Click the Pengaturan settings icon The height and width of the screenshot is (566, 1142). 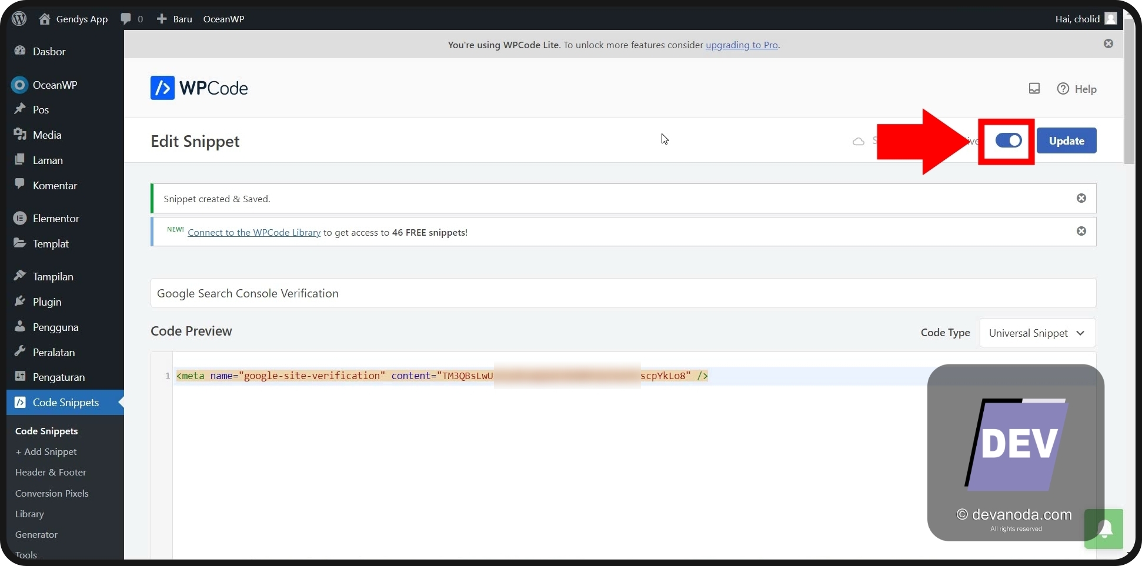(x=20, y=376)
